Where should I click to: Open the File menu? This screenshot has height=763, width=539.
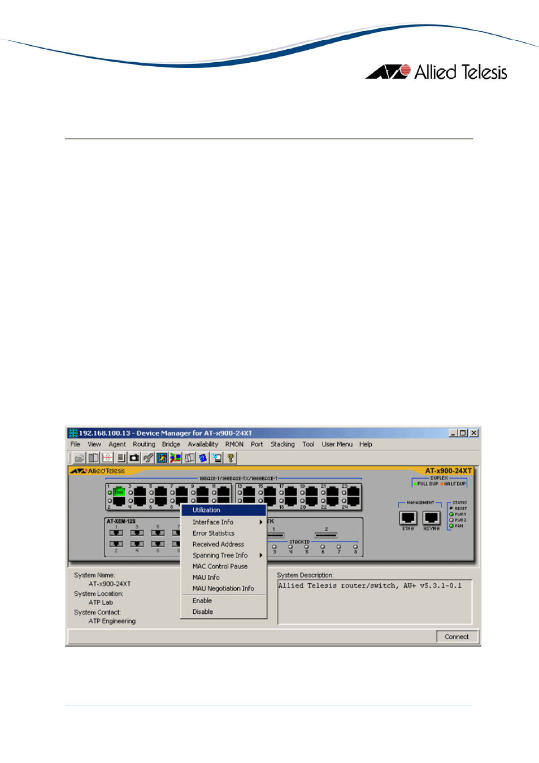(75, 444)
